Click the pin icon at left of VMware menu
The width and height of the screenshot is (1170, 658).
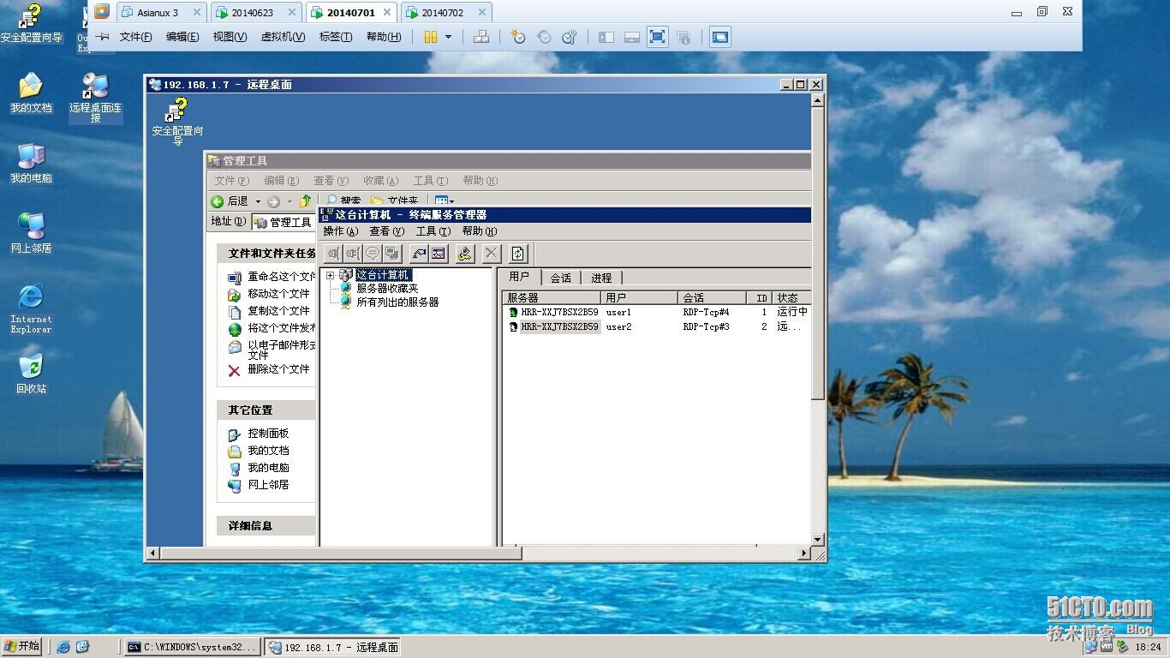tap(102, 37)
